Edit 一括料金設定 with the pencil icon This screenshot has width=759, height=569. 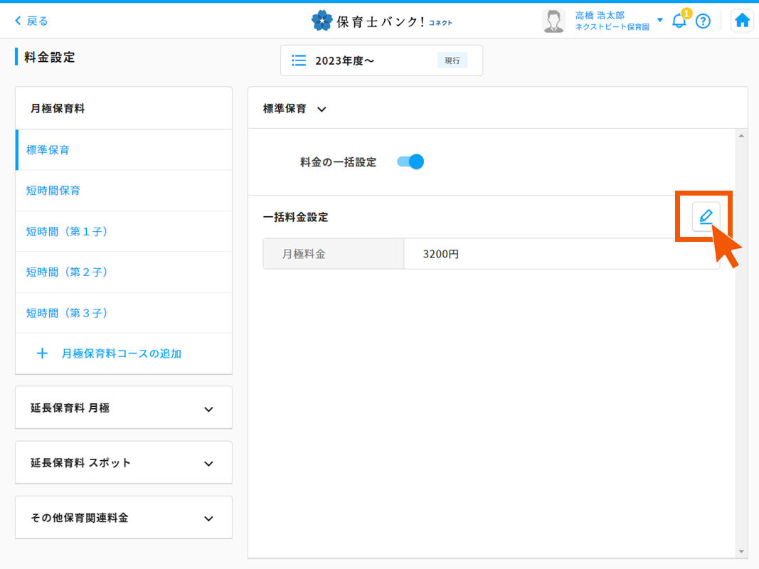coord(705,217)
